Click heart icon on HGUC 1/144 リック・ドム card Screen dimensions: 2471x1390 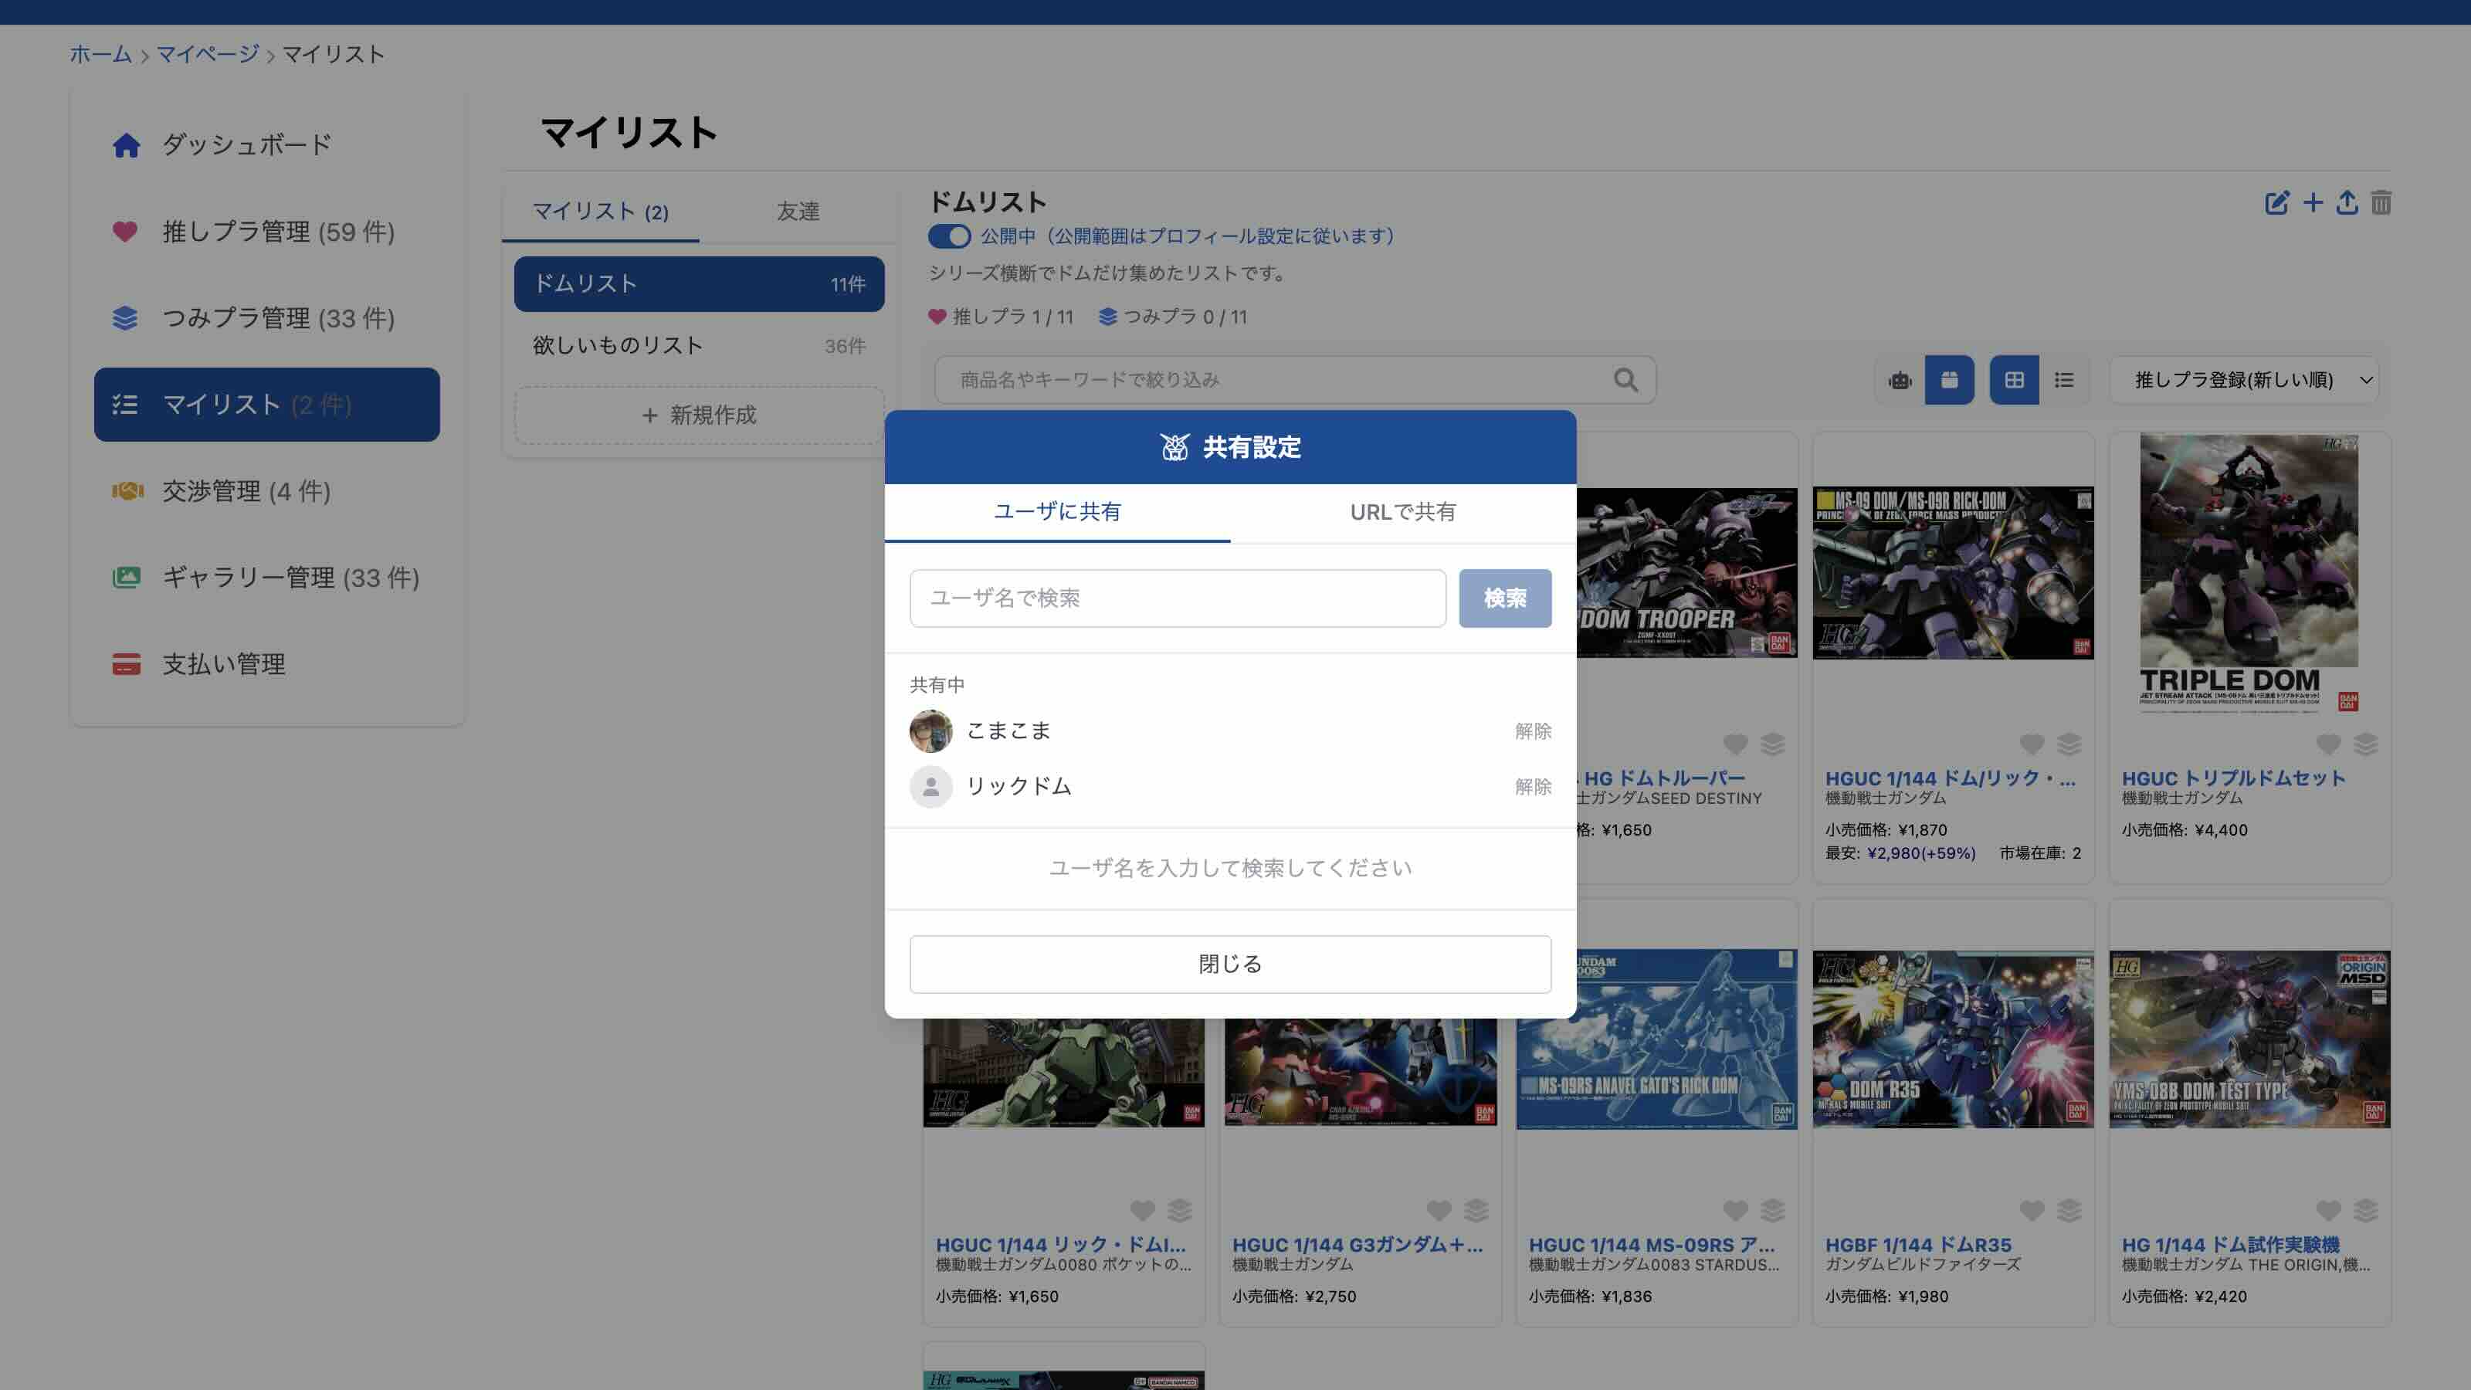click(x=1143, y=1211)
